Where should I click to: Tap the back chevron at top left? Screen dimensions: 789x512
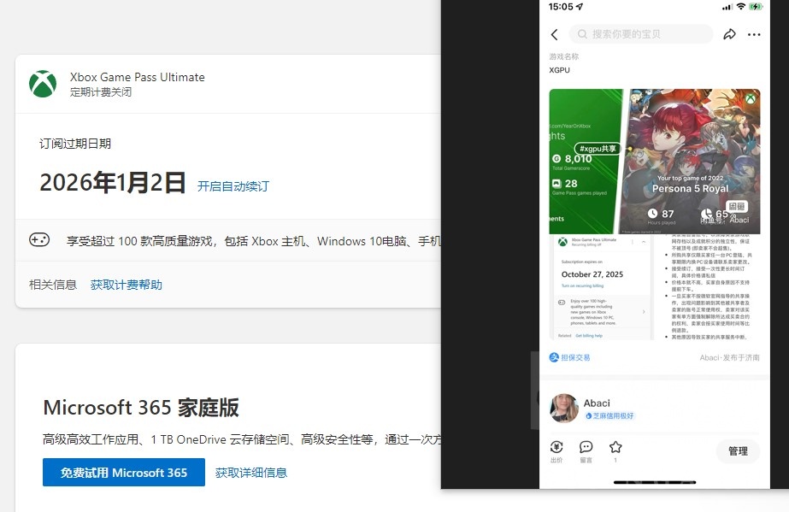click(x=555, y=33)
